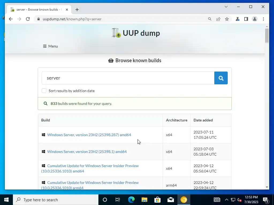Screen dimensions: 274x205
Task: Bookmark this page with the star
Action: tap(227, 19)
